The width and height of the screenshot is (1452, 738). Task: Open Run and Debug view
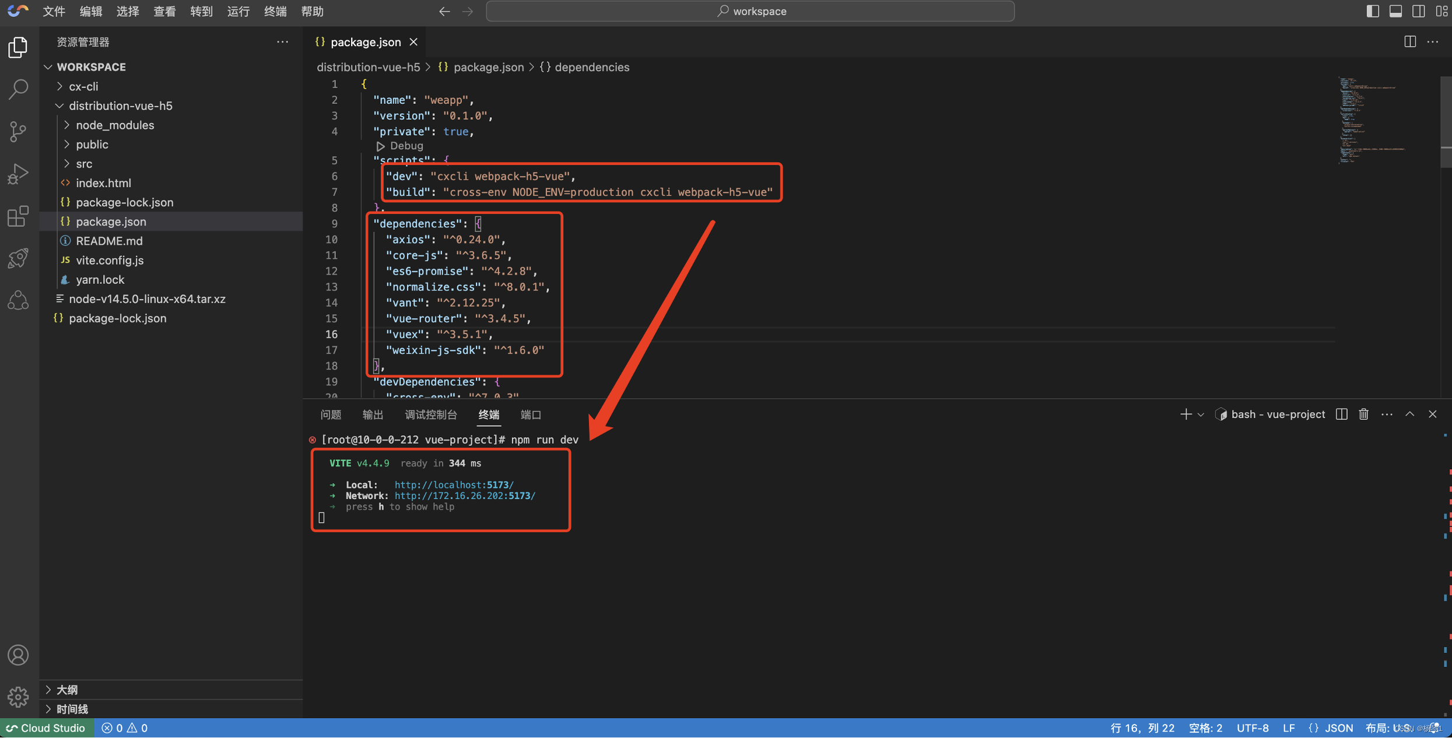pyautogui.click(x=18, y=174)
